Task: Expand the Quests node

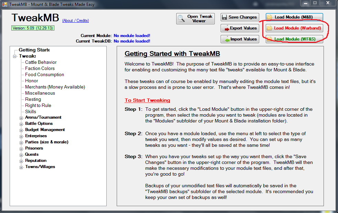Action: tap(21, 155)
